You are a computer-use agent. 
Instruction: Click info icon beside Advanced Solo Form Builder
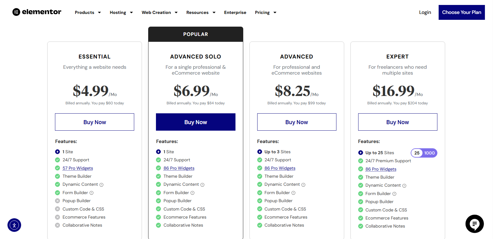coord(192,193)
